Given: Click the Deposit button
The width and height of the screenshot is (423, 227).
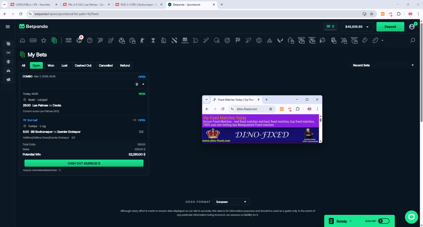Looking at the screenshot, I should pos(390,27).
